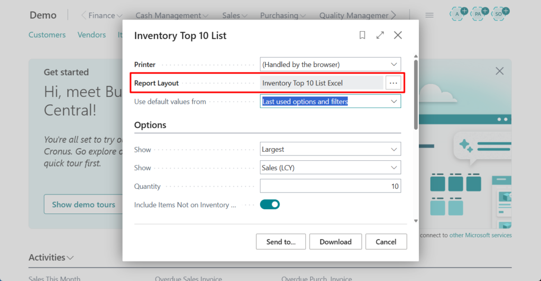The image size is (541, 281).
Task: Open the Printer dropdown
Action: click(330, 64)
